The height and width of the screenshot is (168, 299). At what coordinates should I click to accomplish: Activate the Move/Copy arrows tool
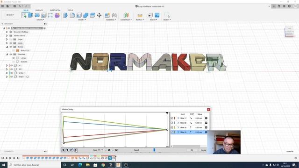(x=99, y=15)
